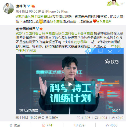
Task: Play the 科学特工 video
Action: point(70,84)
